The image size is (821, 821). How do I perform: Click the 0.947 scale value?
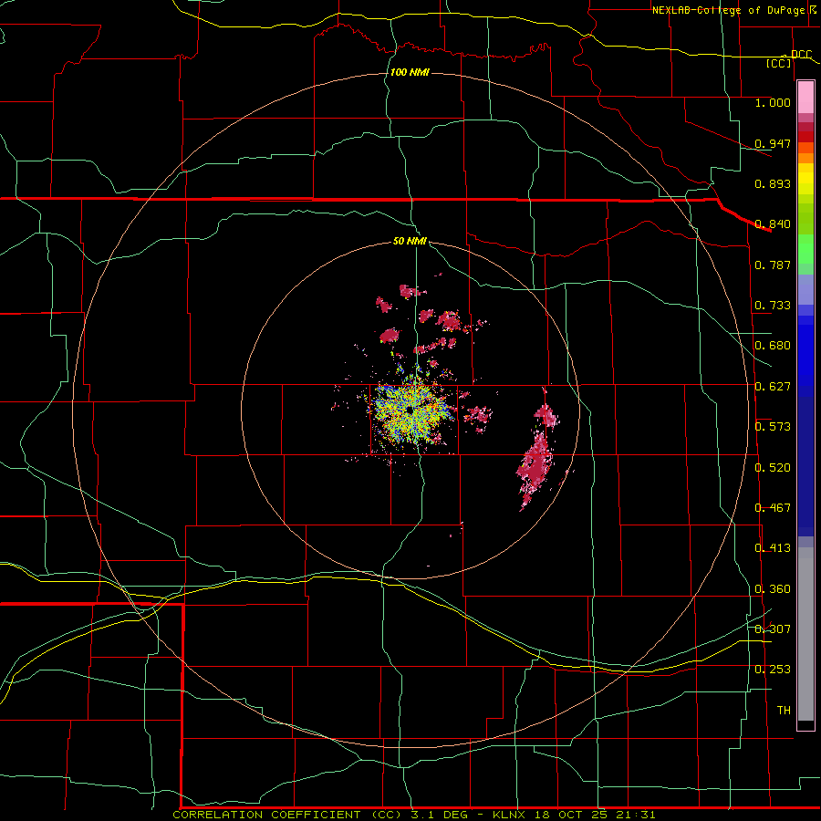pyautogui.click(x=773, y=143)
